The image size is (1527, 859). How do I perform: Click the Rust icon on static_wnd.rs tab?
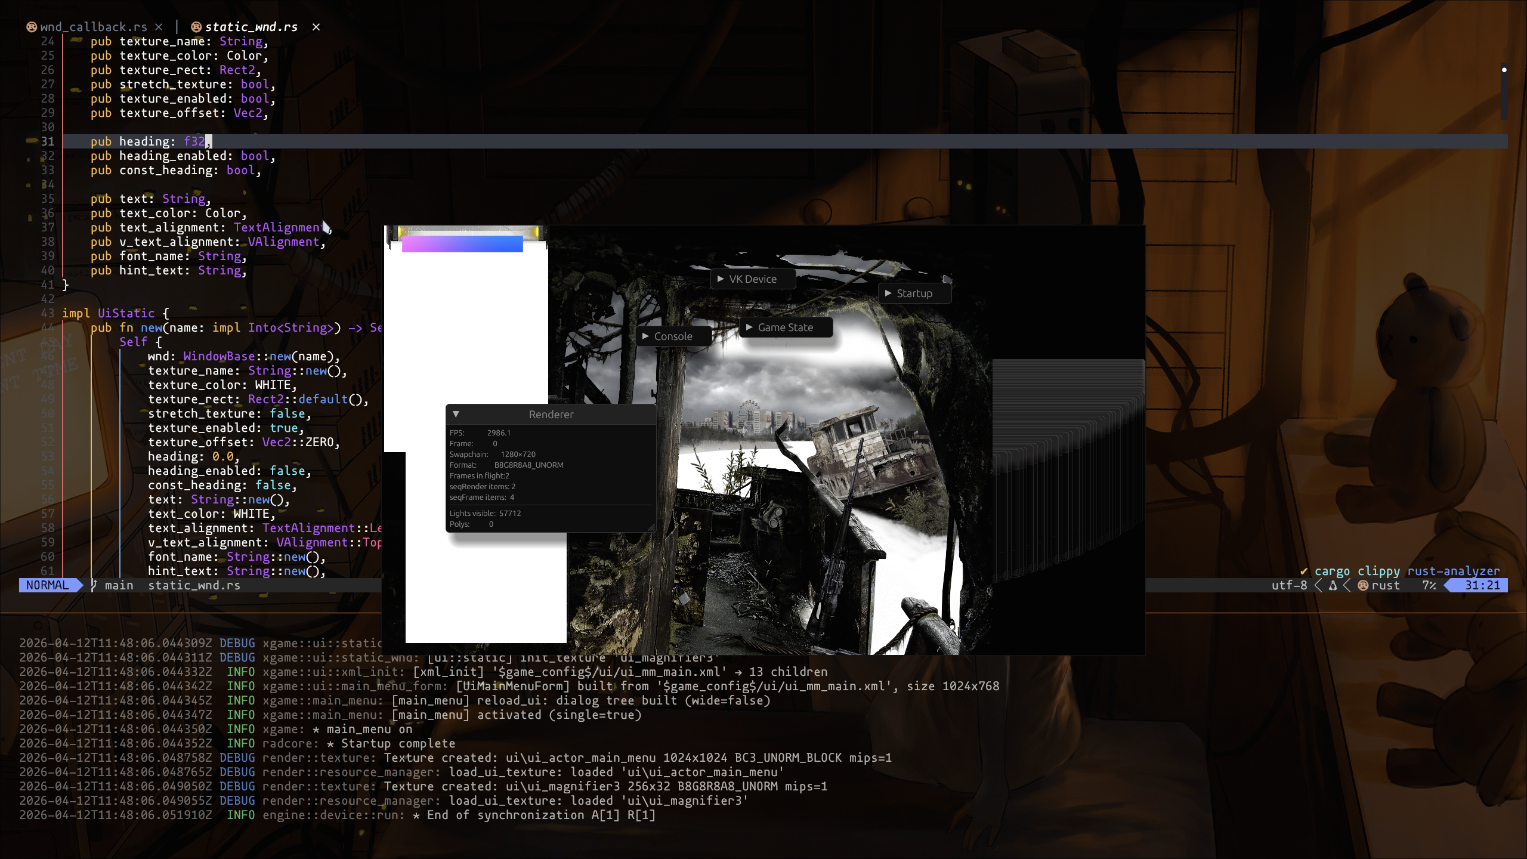[196, 27]
